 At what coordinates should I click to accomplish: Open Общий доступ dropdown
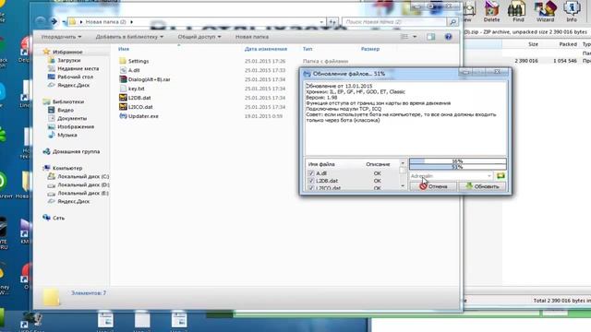coord(199,37)
